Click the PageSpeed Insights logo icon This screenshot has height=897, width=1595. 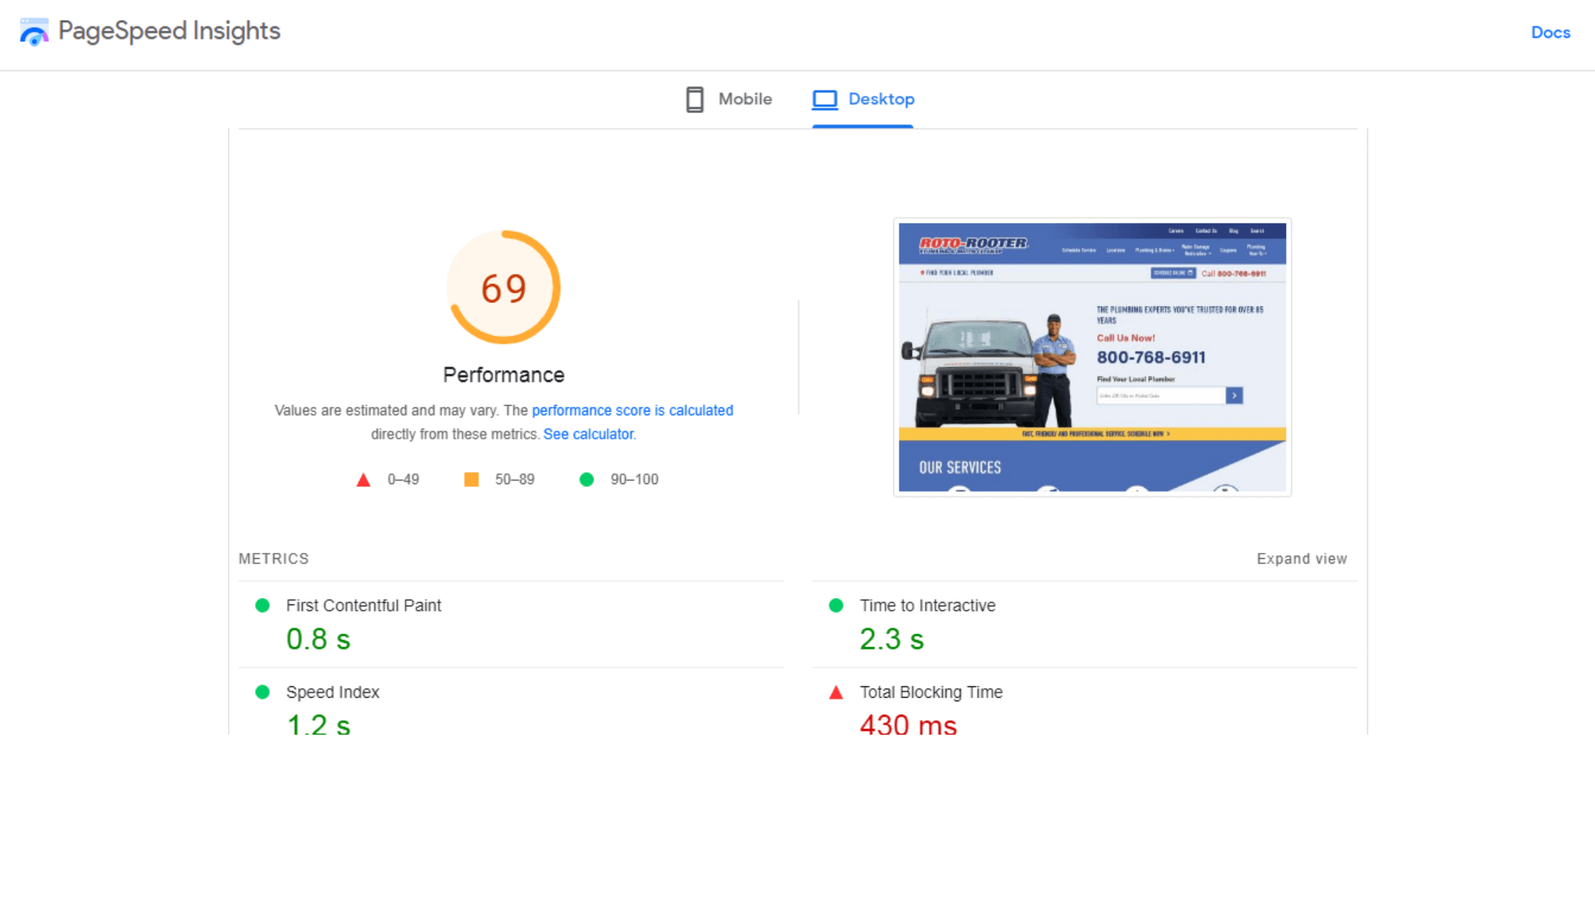[x=34, y=30]
